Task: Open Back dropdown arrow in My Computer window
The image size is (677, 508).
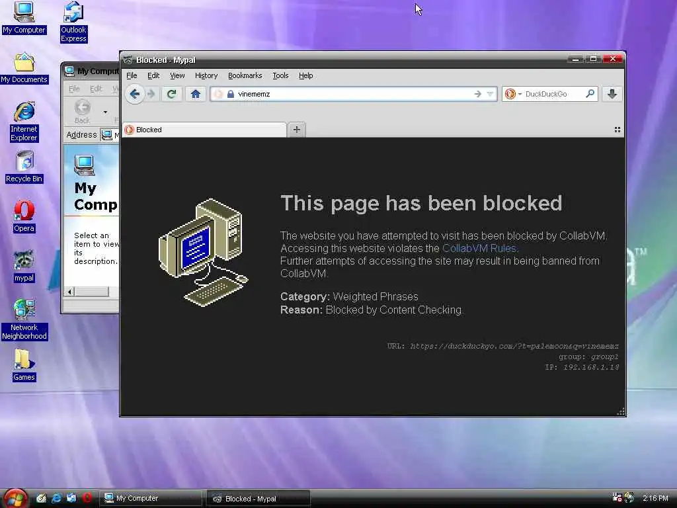Action: tap(105, 112)
